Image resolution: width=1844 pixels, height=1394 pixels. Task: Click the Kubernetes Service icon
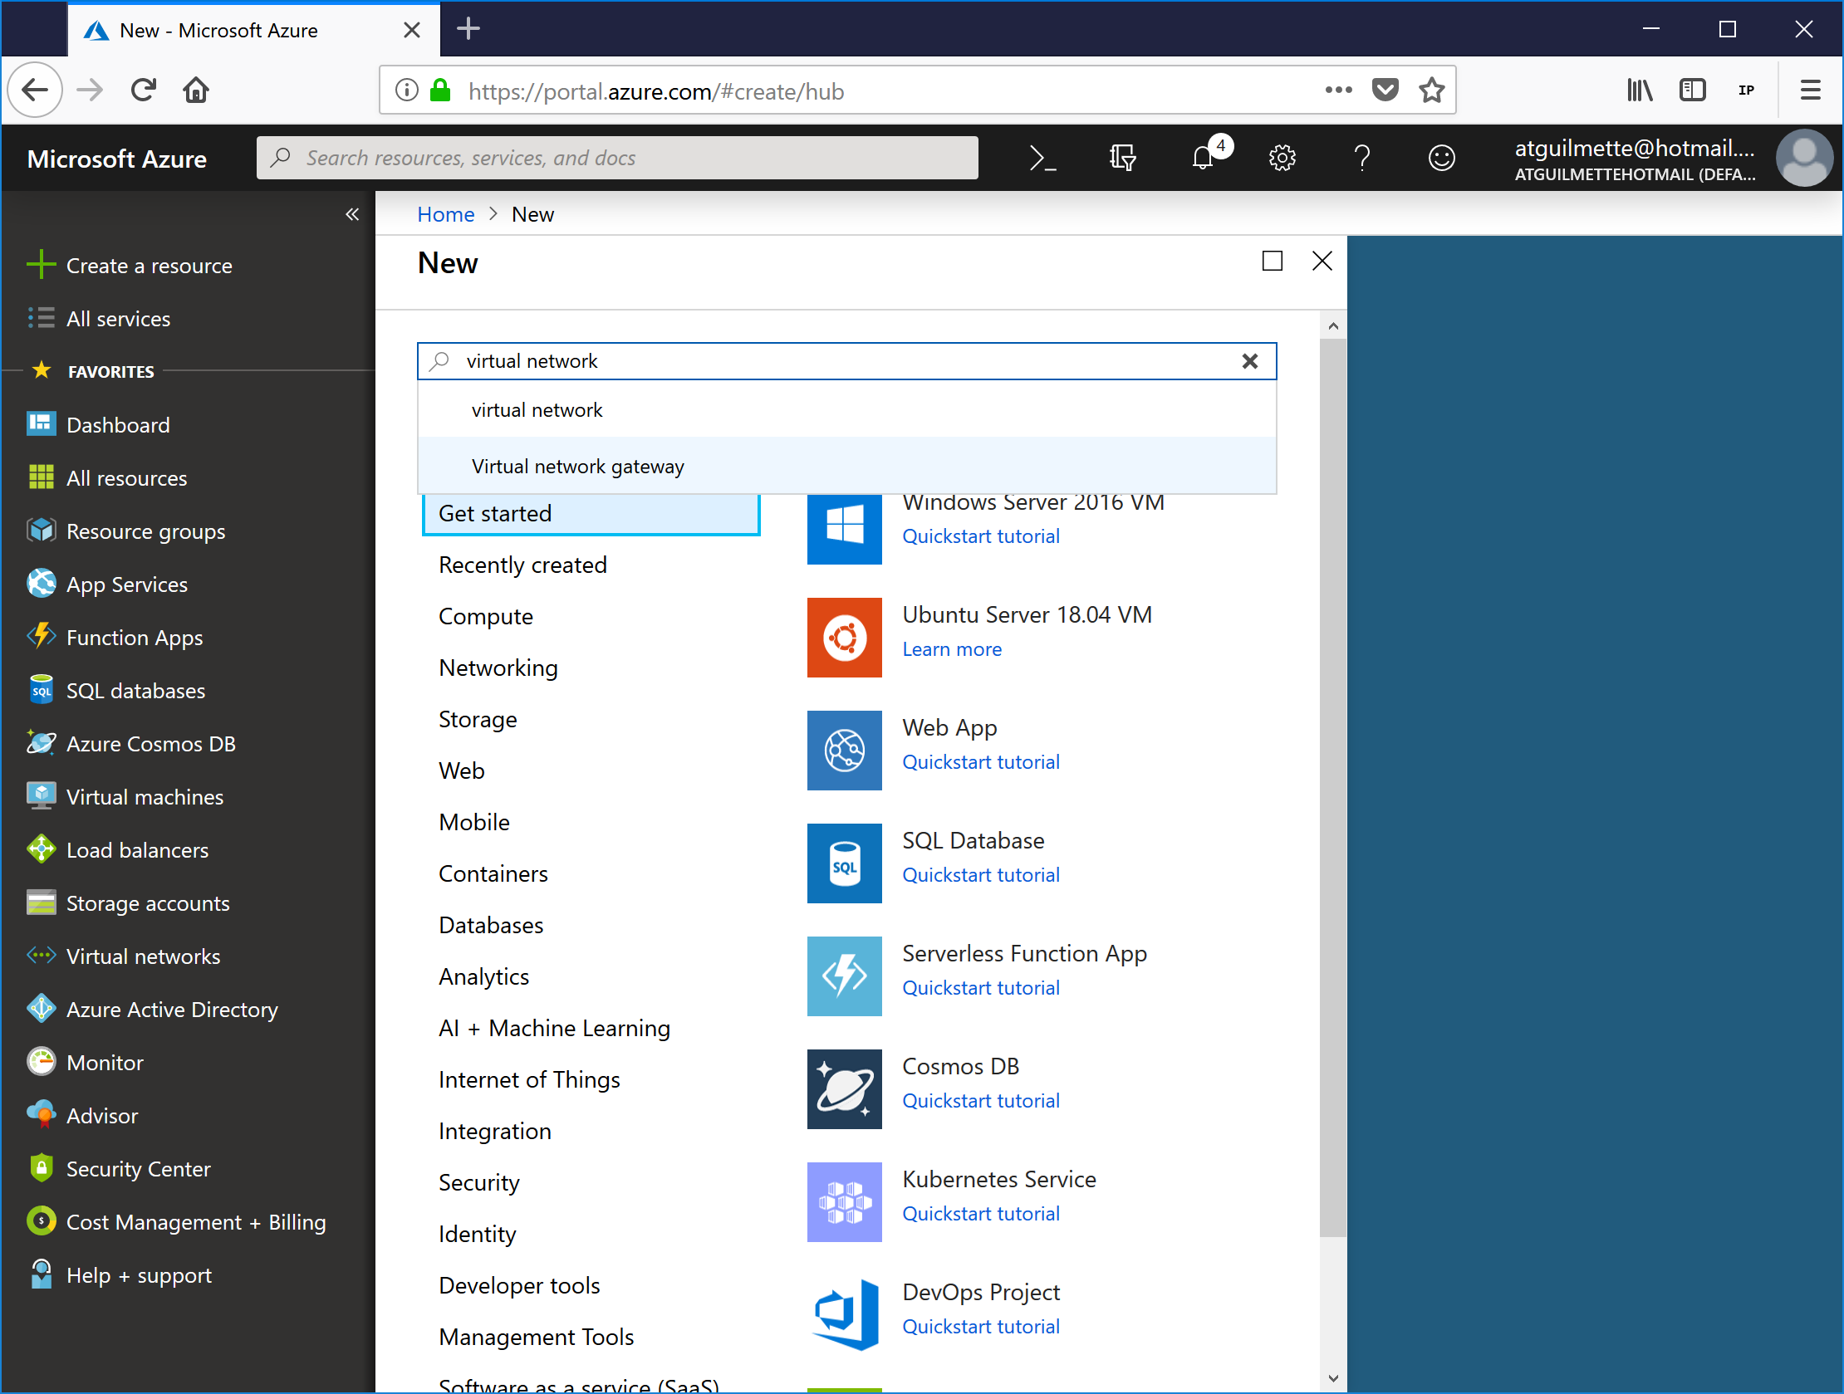[844, 1201]
